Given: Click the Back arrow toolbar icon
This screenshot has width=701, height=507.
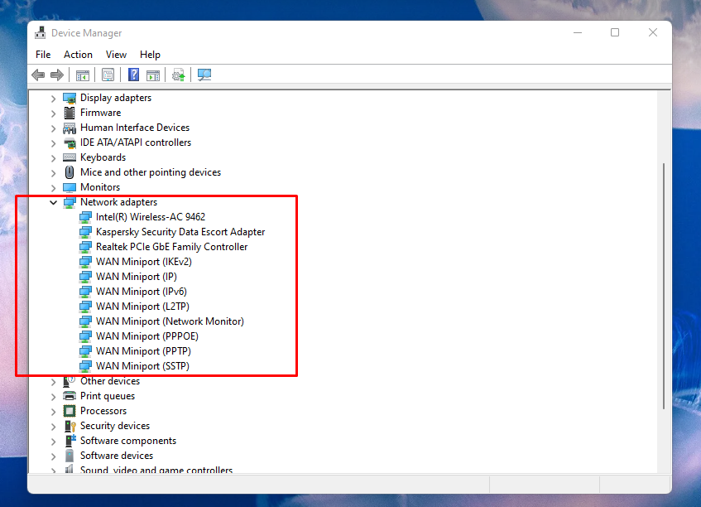Looking at the screenshot, I should [x=38, y=75].
